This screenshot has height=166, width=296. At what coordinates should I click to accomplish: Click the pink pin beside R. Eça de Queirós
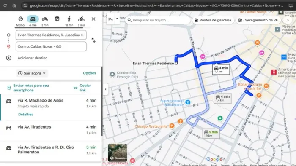click(x=203, y=56)
